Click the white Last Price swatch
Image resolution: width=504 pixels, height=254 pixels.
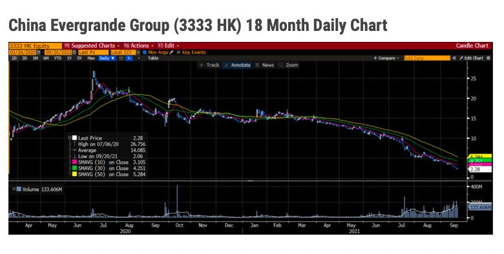coord(74,138)
